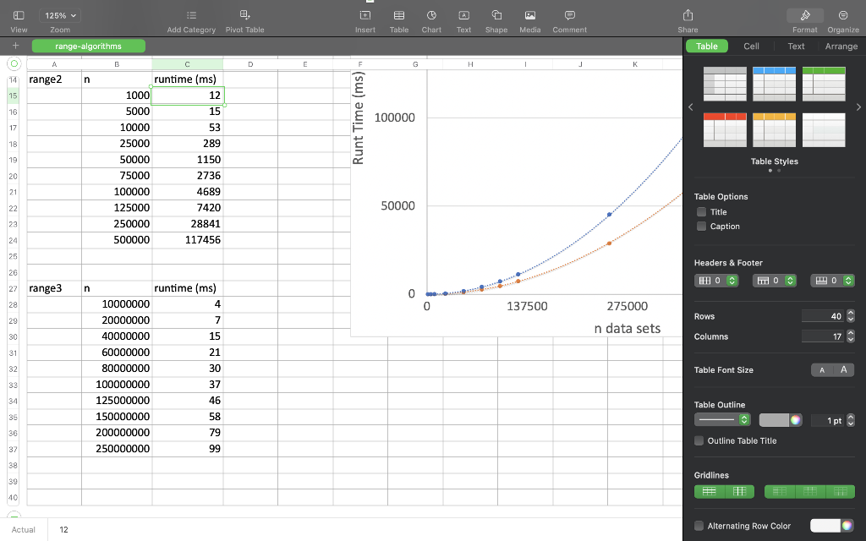
Task: Toggle the Format inspector
Action: click(805, 15)
